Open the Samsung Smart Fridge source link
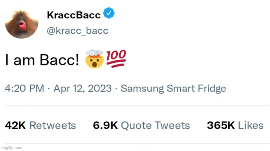This screenshot has height=151, width=270. (x=173, y=89)
